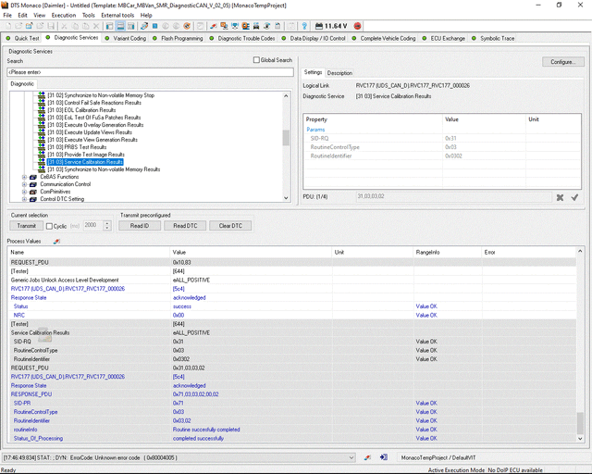Switch to the Variant Coding tab
592x474 pixels.
(126, 38)
